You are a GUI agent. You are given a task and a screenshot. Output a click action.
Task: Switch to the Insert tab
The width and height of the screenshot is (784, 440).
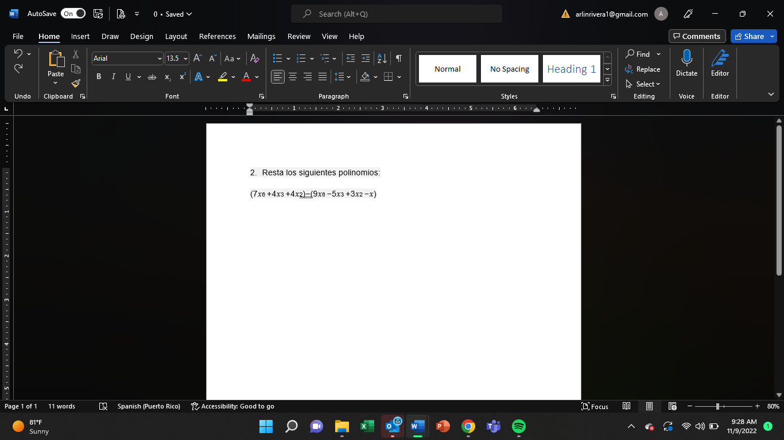[x=80, y=36]
